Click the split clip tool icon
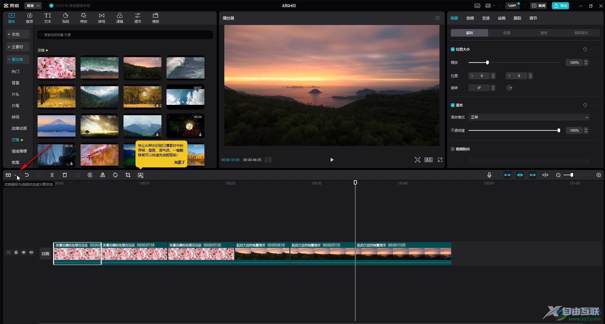 tap(52, 175)
